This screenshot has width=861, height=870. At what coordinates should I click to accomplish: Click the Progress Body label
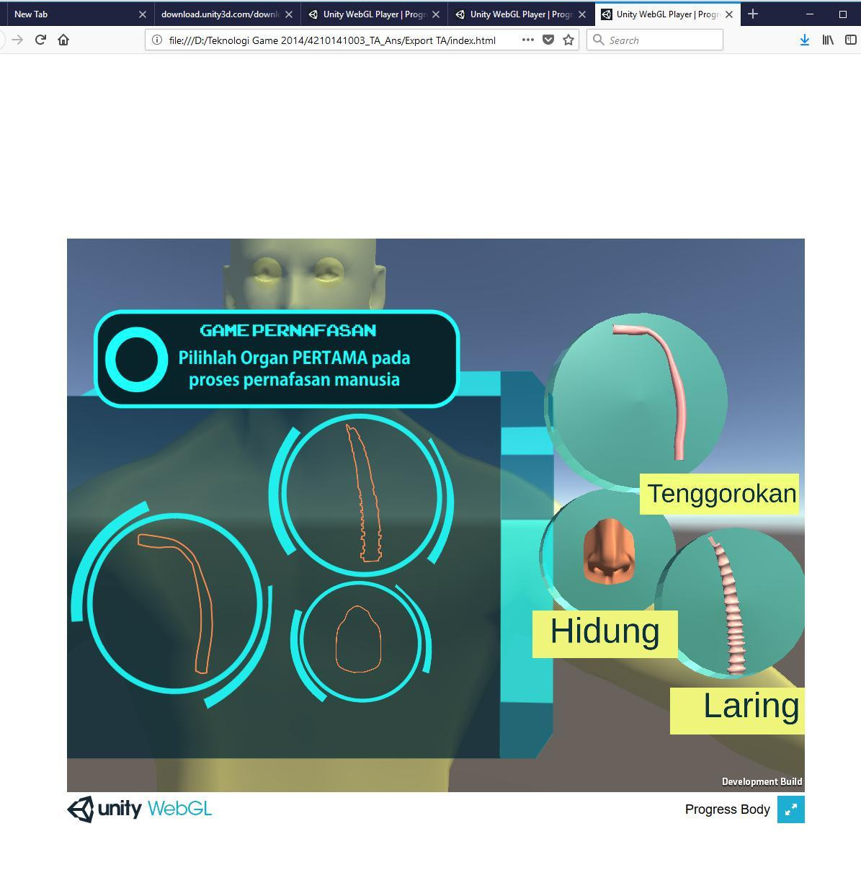[727, 809]
